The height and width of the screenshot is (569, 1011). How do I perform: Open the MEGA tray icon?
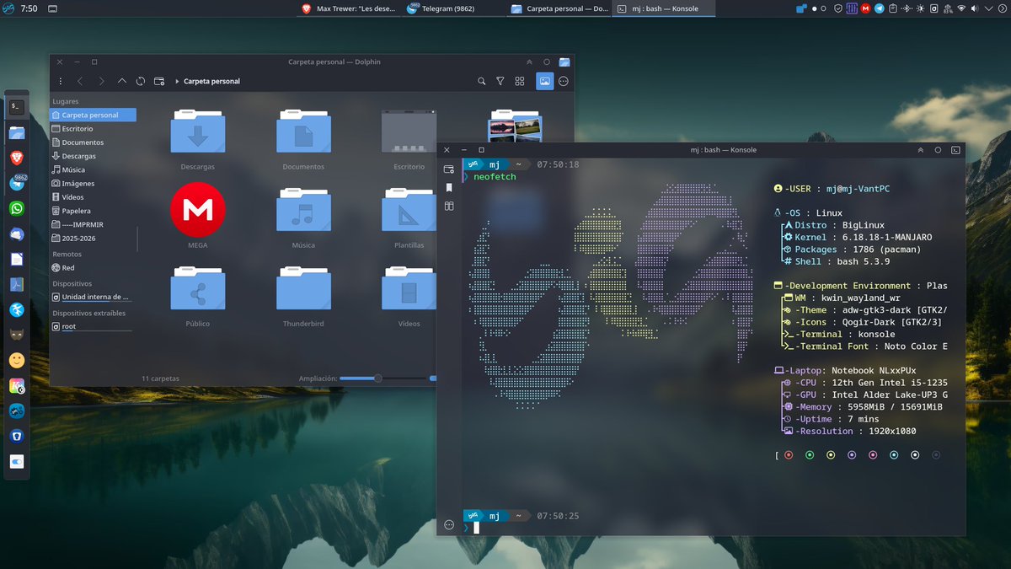865,8
